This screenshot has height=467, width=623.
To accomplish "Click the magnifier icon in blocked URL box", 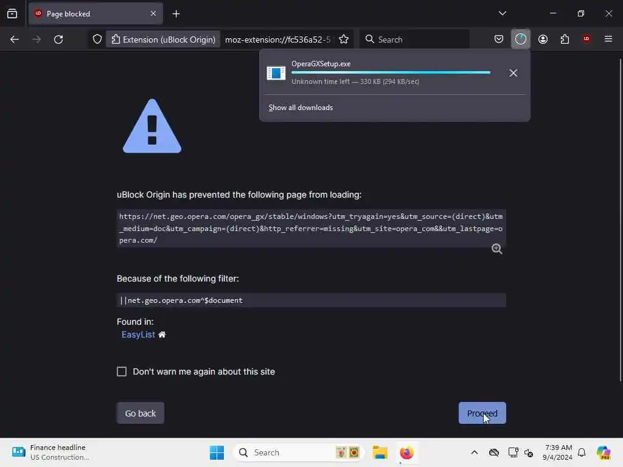I will (x=496, y=249).
